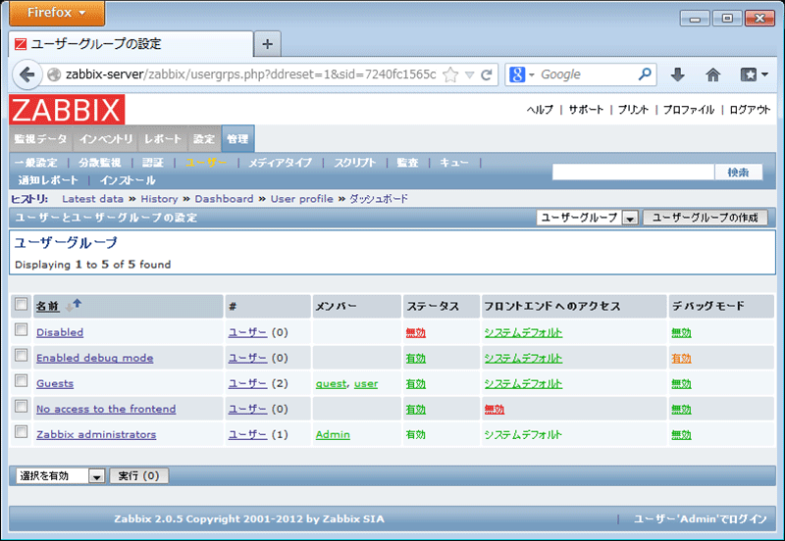Viewport: 785px width, 541px height.
Task: Click the ユーザーグループの作成 button
Action: pyautogui.click(x=705, y=218)
